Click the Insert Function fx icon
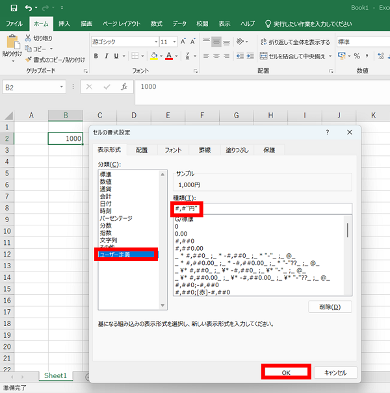390x393 pixels. [123, 87]
